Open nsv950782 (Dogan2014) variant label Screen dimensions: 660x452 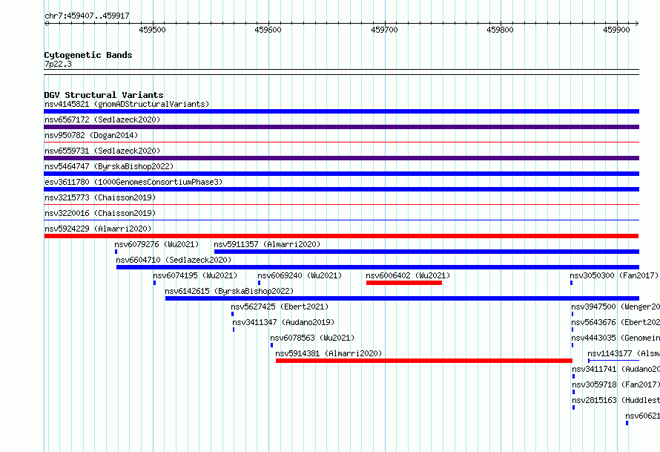coord(91,135)
